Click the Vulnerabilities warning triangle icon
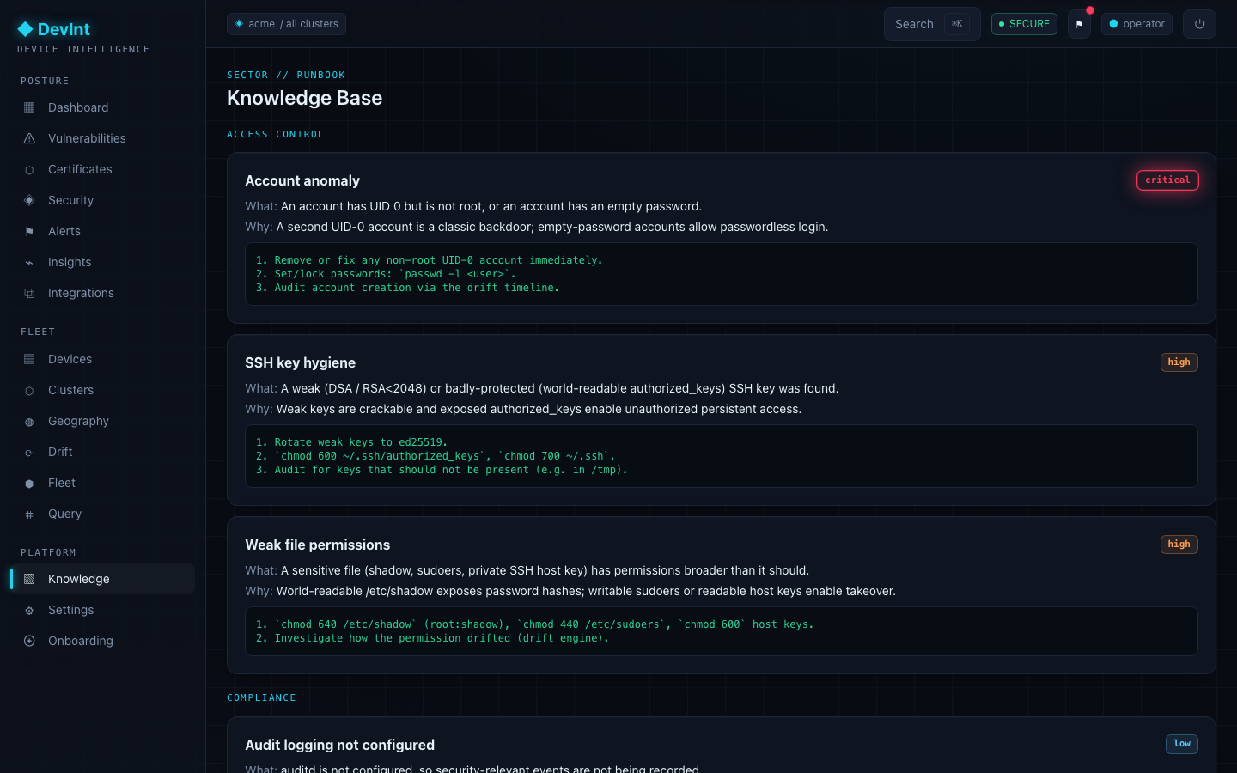This screenshot has width=1237, height=773. (29, 138)
